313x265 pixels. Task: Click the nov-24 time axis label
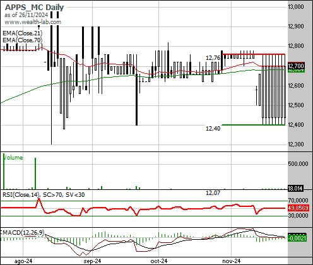pyautogui.click(x=232, y=261)
